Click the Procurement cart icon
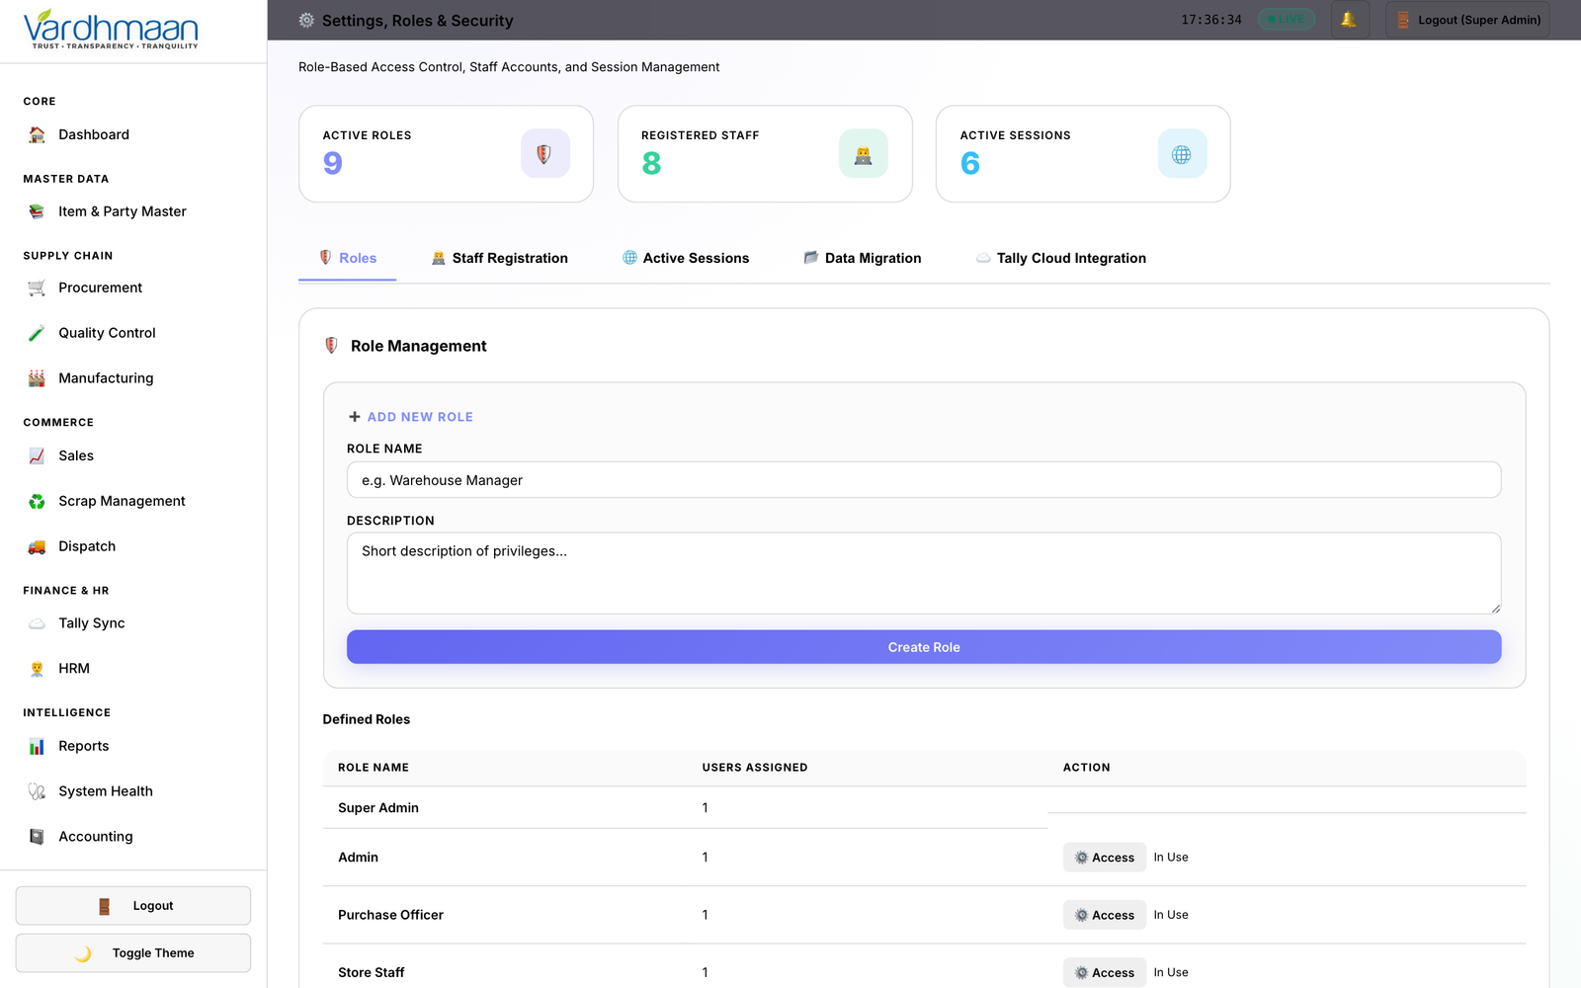Viewport: 1581px width, 988px height. 37,288
